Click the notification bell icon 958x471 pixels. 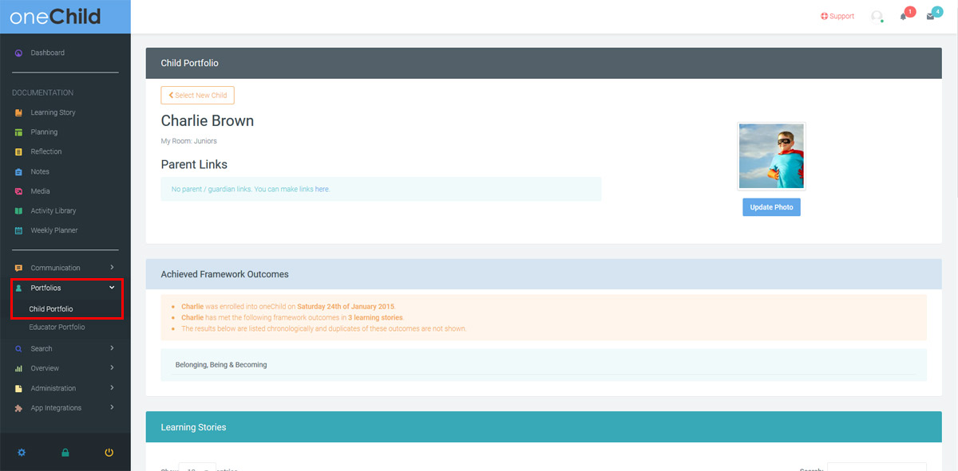click(x=904, y=17)
